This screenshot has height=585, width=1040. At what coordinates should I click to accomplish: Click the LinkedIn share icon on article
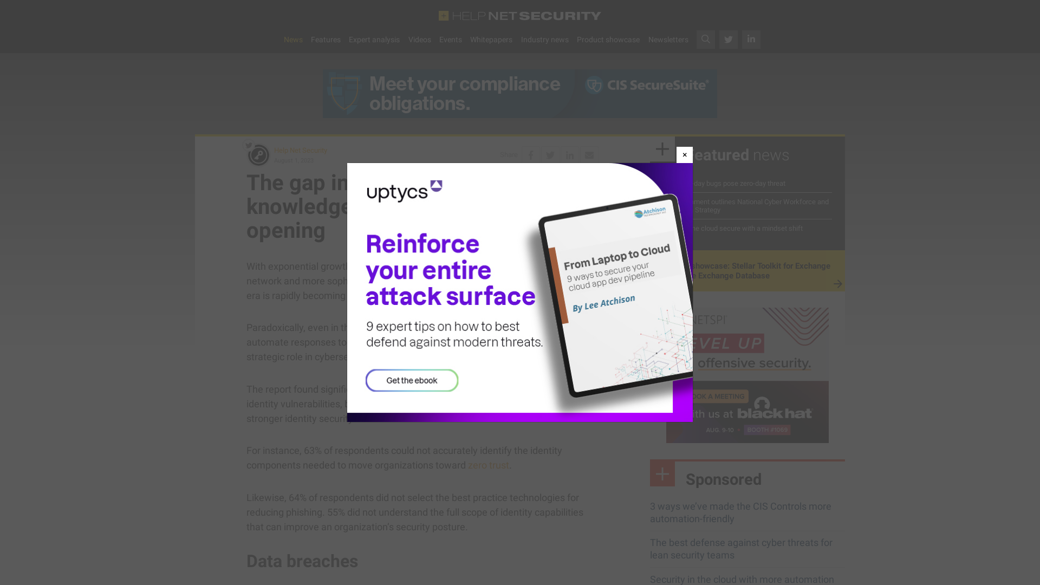[570, 155]
